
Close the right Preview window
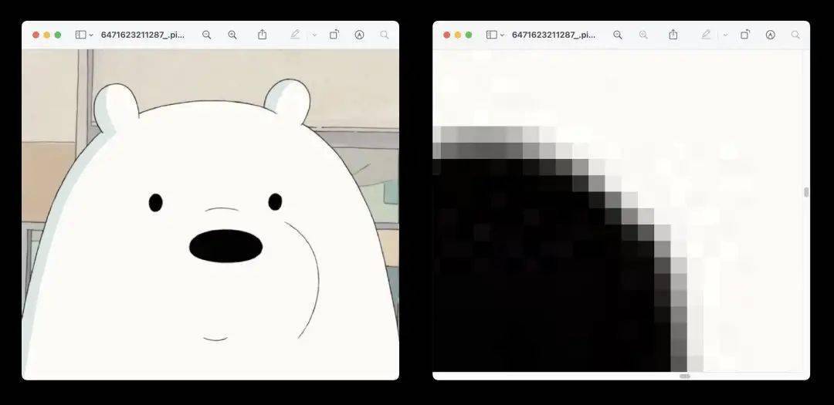(x=447, y=35)
